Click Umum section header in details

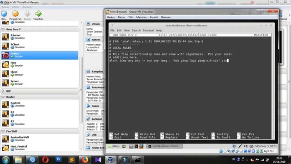pyautogui.click(x=95, y=24)
